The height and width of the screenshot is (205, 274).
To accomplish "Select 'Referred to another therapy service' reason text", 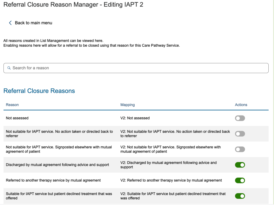I will tap(53, 180).
